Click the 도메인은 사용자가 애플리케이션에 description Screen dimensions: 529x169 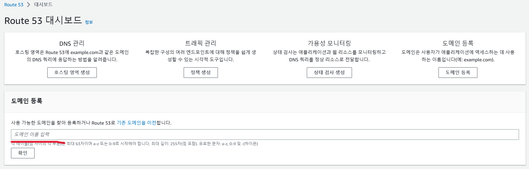tap(458, 56)
